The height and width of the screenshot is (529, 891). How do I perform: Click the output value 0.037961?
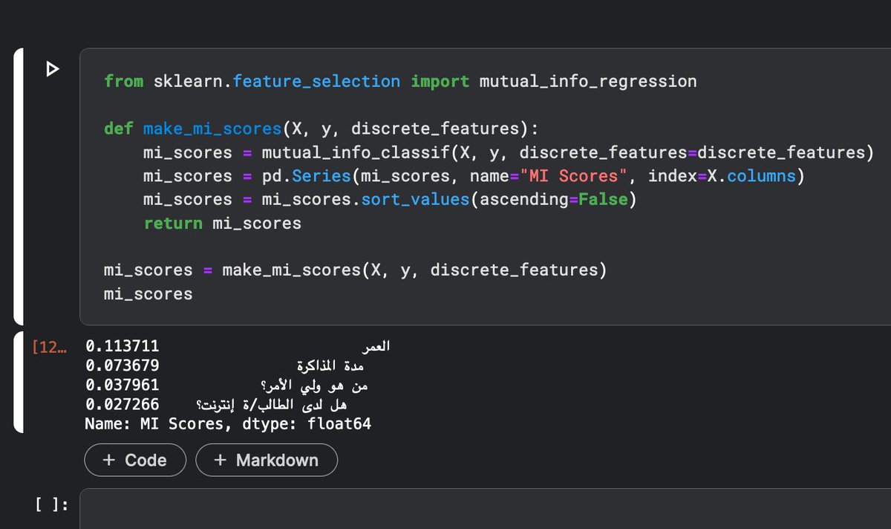122,386
